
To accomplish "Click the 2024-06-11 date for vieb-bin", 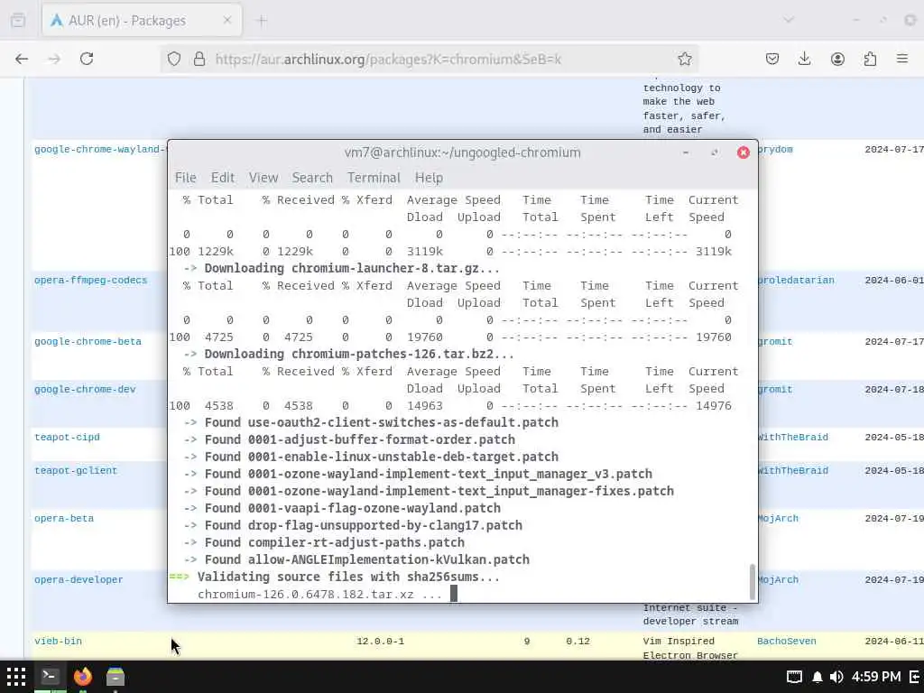I will pos(894,642).
